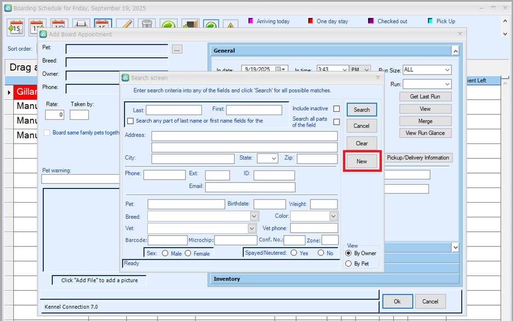The height and width of the screenshot is (321, 513).
Task: Select the Male sex radio button
Action: point(165,253)
